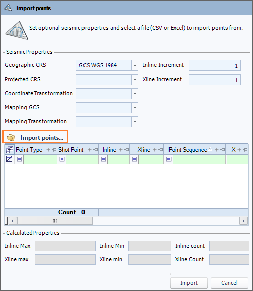Expand the Mapping GCS dropdown
253x291 pixels.
135,108
